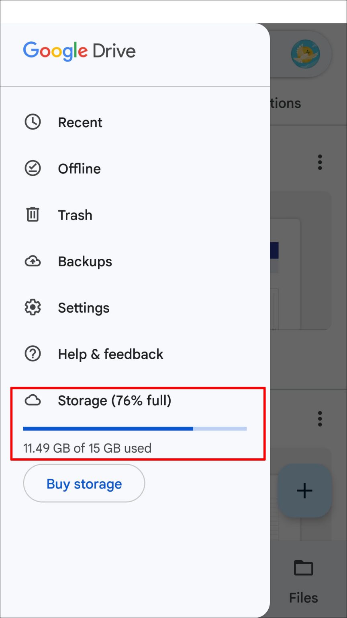The image size is (347, 618).
Task: Open the lower three-dot overflow menu
Action: [x=320, y=418]
